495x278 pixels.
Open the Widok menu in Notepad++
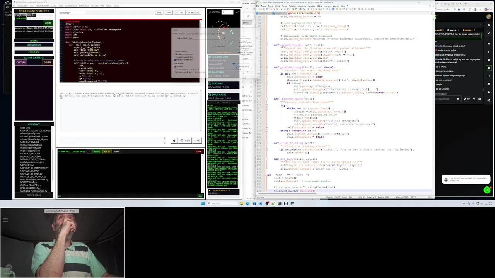(x=277, y=6)
